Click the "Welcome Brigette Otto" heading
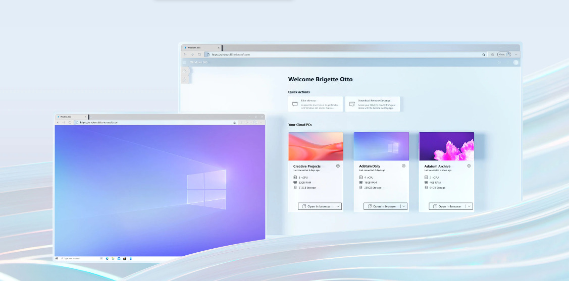Viewport: 569px width, 281px height. (x=320, y=79)
